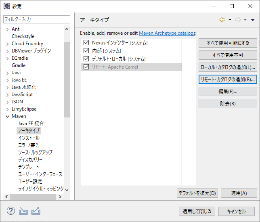Open the preferences view menu triangle

(253, 20)
